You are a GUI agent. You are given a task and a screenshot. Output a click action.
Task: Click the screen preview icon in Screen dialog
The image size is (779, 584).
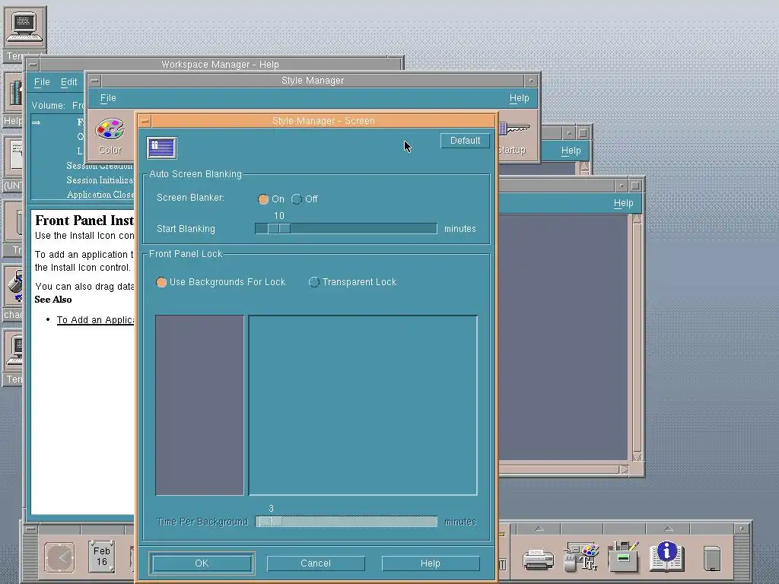coord(162,148)
